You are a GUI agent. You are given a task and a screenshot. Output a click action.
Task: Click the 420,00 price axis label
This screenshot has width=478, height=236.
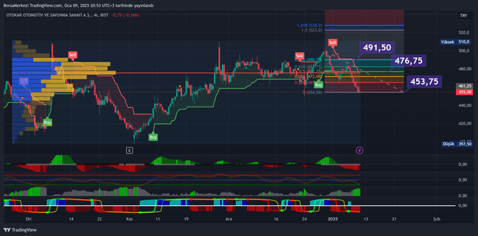pyautogui.click(x=464, y=124)
